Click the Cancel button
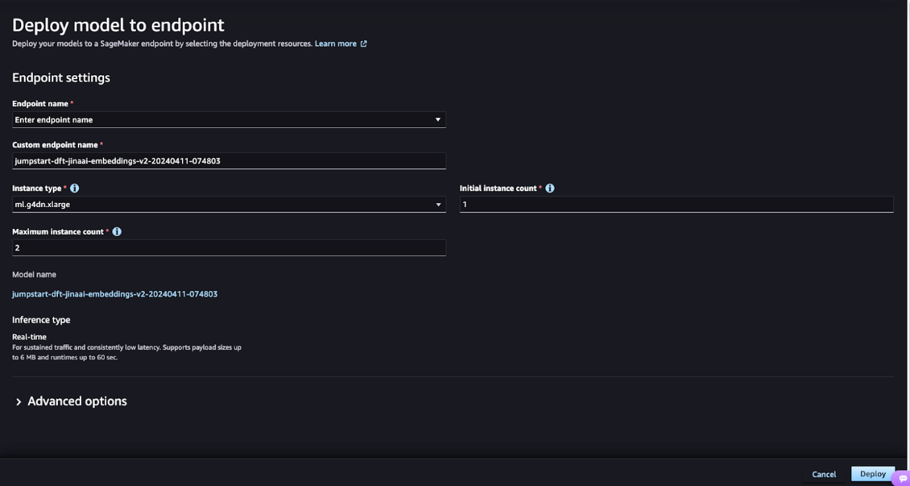 (x=824, y=474)
